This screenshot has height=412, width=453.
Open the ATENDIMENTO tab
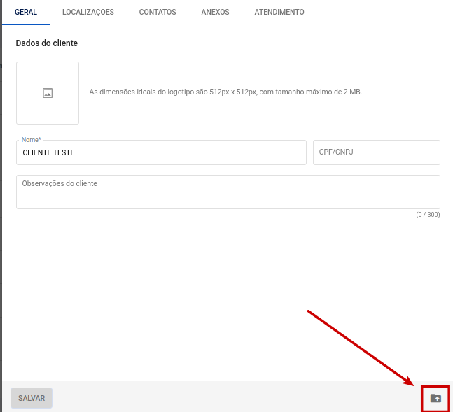[x=279, y=12]
